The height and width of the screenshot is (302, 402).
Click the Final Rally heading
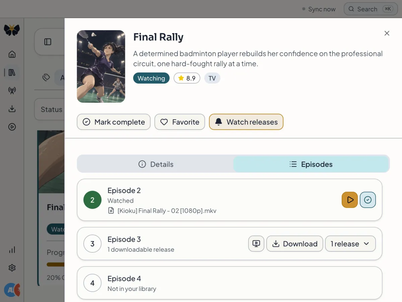coord(158,37)
